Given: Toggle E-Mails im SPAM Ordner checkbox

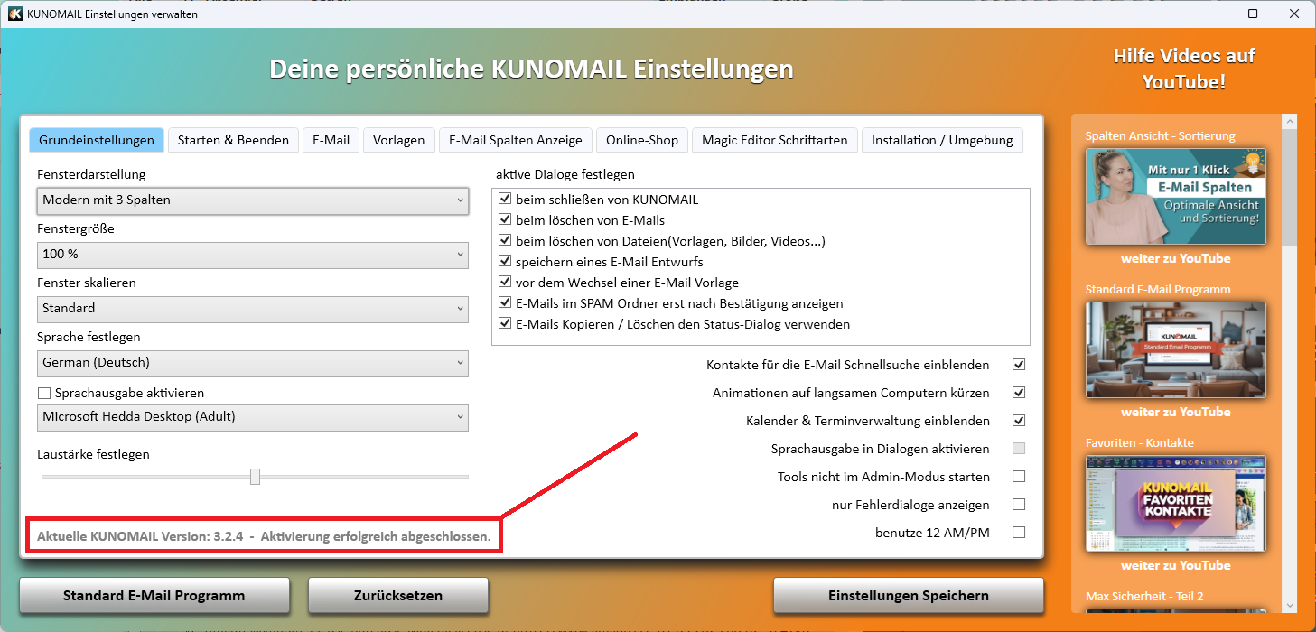Looking at the screenshot, I should coord(505,303).
